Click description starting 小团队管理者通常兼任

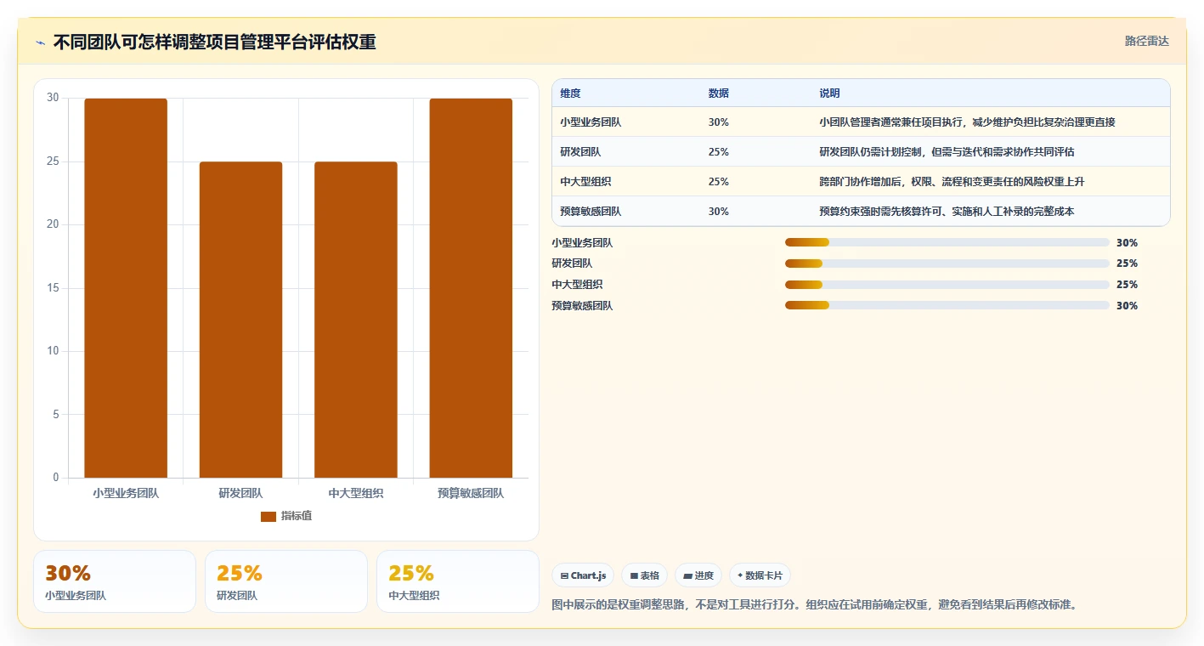[967, 122]
